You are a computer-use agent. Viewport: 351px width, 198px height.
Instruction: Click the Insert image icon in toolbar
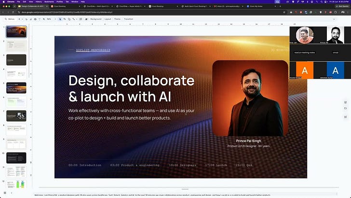tap(86, 19)
